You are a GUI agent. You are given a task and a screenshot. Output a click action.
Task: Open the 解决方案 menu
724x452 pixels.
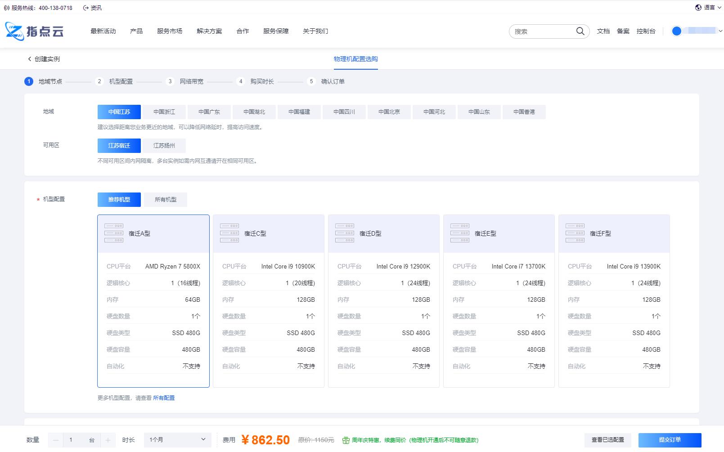point(209,31)
